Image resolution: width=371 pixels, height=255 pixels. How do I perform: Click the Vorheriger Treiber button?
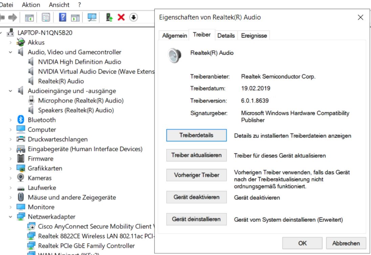196,175
